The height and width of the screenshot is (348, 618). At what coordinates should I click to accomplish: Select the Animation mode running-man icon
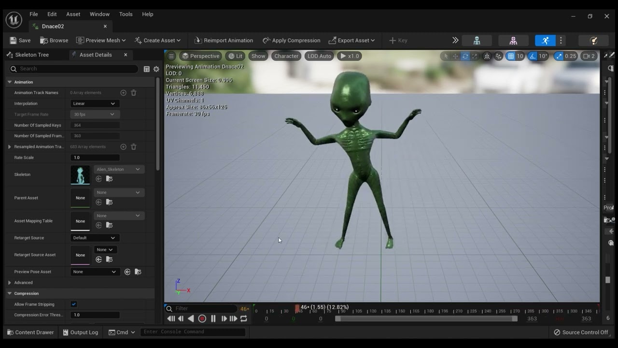(545, 41)
